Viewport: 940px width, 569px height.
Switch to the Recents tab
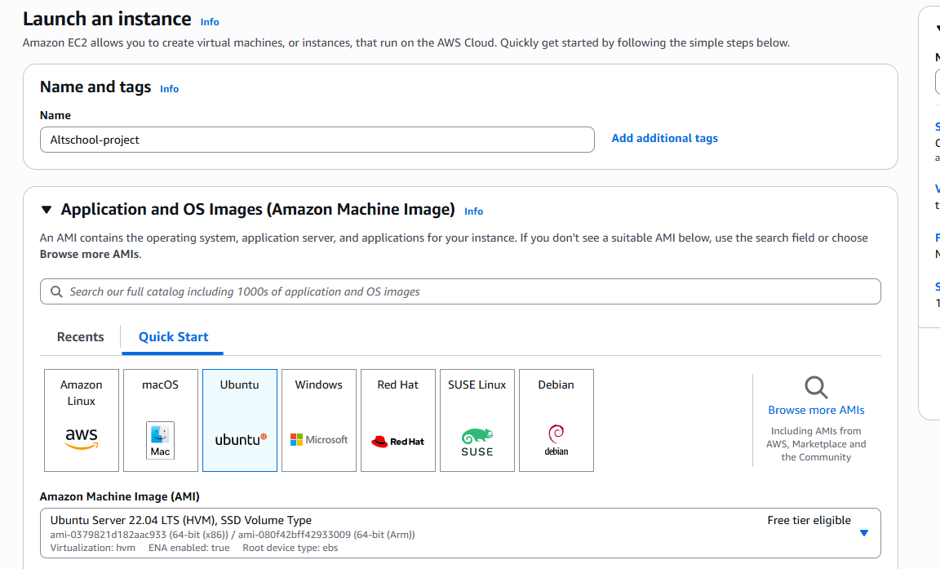coord(80,337)
